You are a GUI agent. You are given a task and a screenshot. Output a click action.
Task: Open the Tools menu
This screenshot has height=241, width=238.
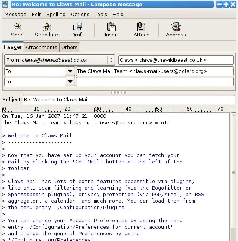click(101, 15)
